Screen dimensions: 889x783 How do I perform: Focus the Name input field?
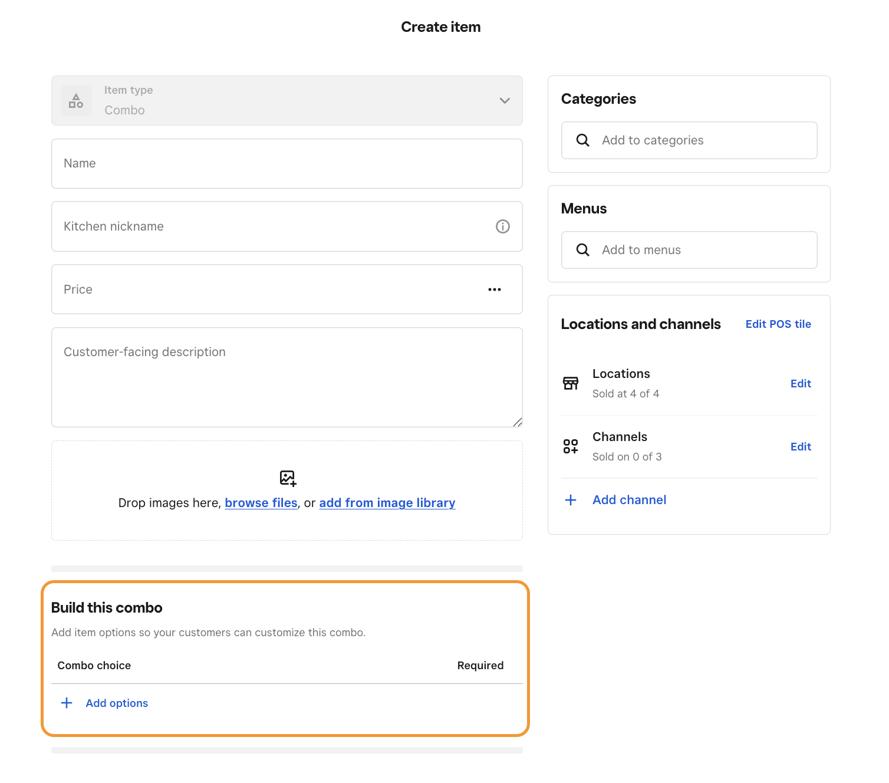point(287,164)
